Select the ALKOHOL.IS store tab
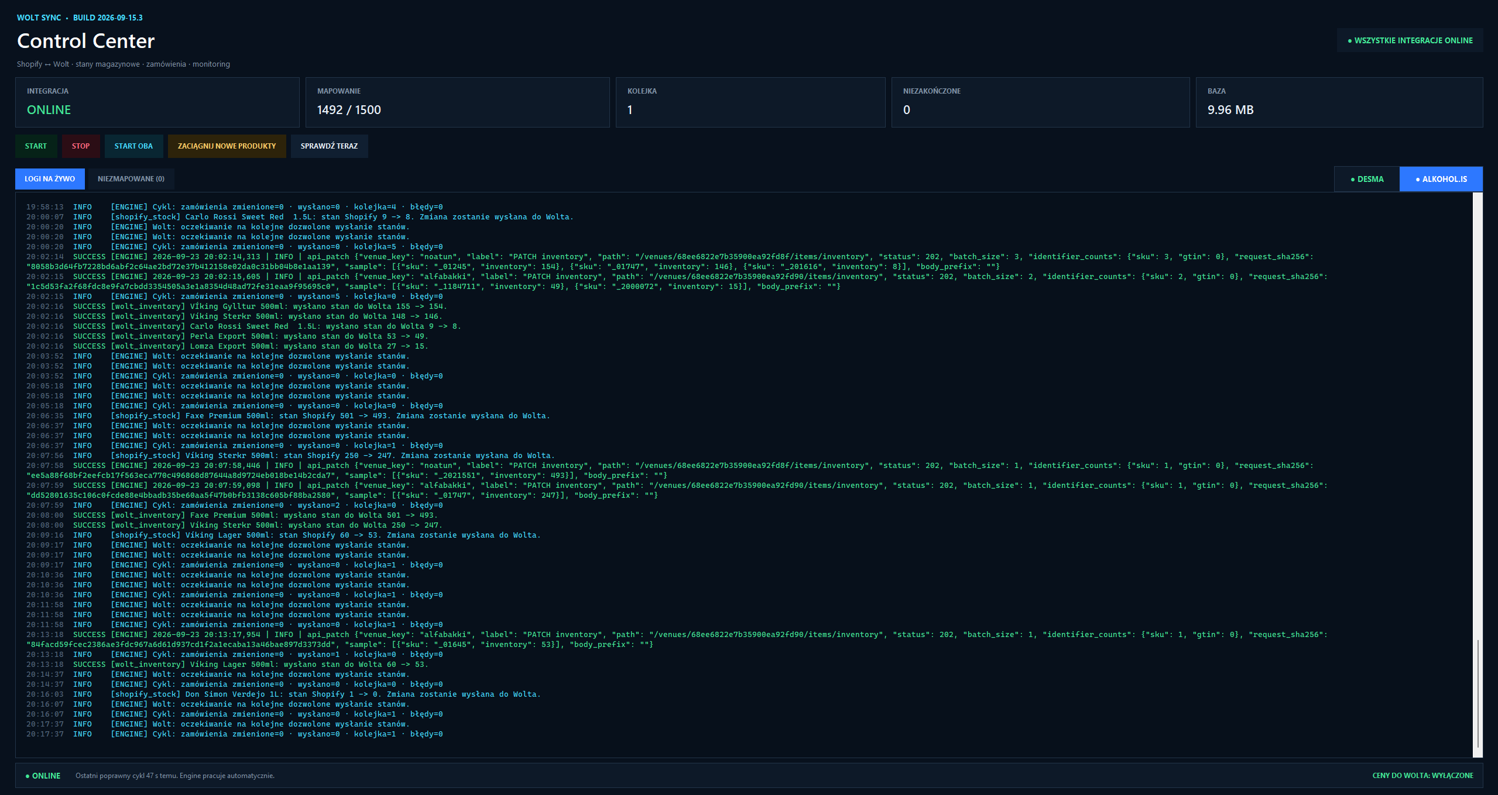Viewport: 1498px width, 795px height. (1441, 179)
